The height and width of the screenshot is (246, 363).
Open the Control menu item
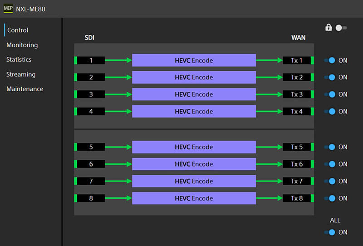click(x=18, y=30)
